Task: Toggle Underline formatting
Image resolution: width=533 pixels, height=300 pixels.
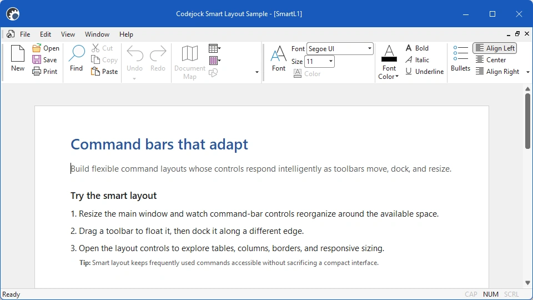Action: 425,72
